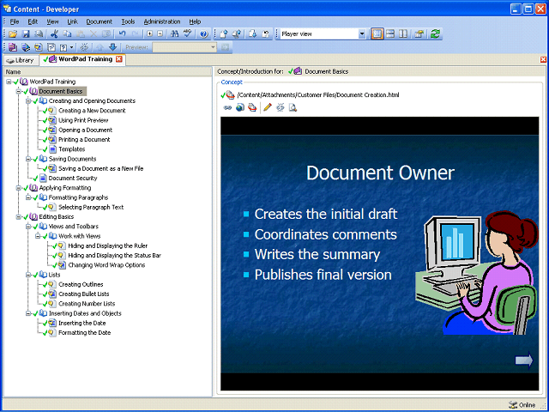Open the Administration menu

(162, 21)
